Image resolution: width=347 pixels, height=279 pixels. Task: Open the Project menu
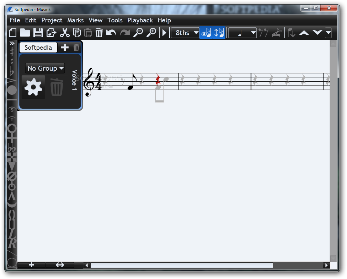coord(52,20)
